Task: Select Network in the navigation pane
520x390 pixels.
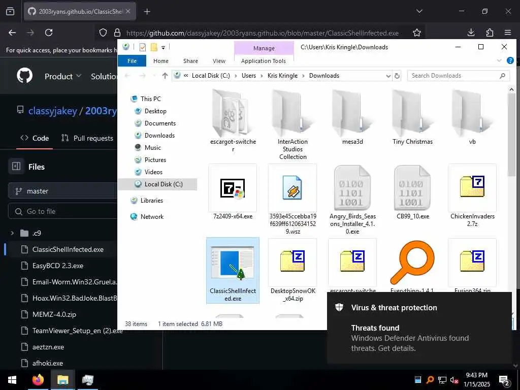Action: coord(152,217)
